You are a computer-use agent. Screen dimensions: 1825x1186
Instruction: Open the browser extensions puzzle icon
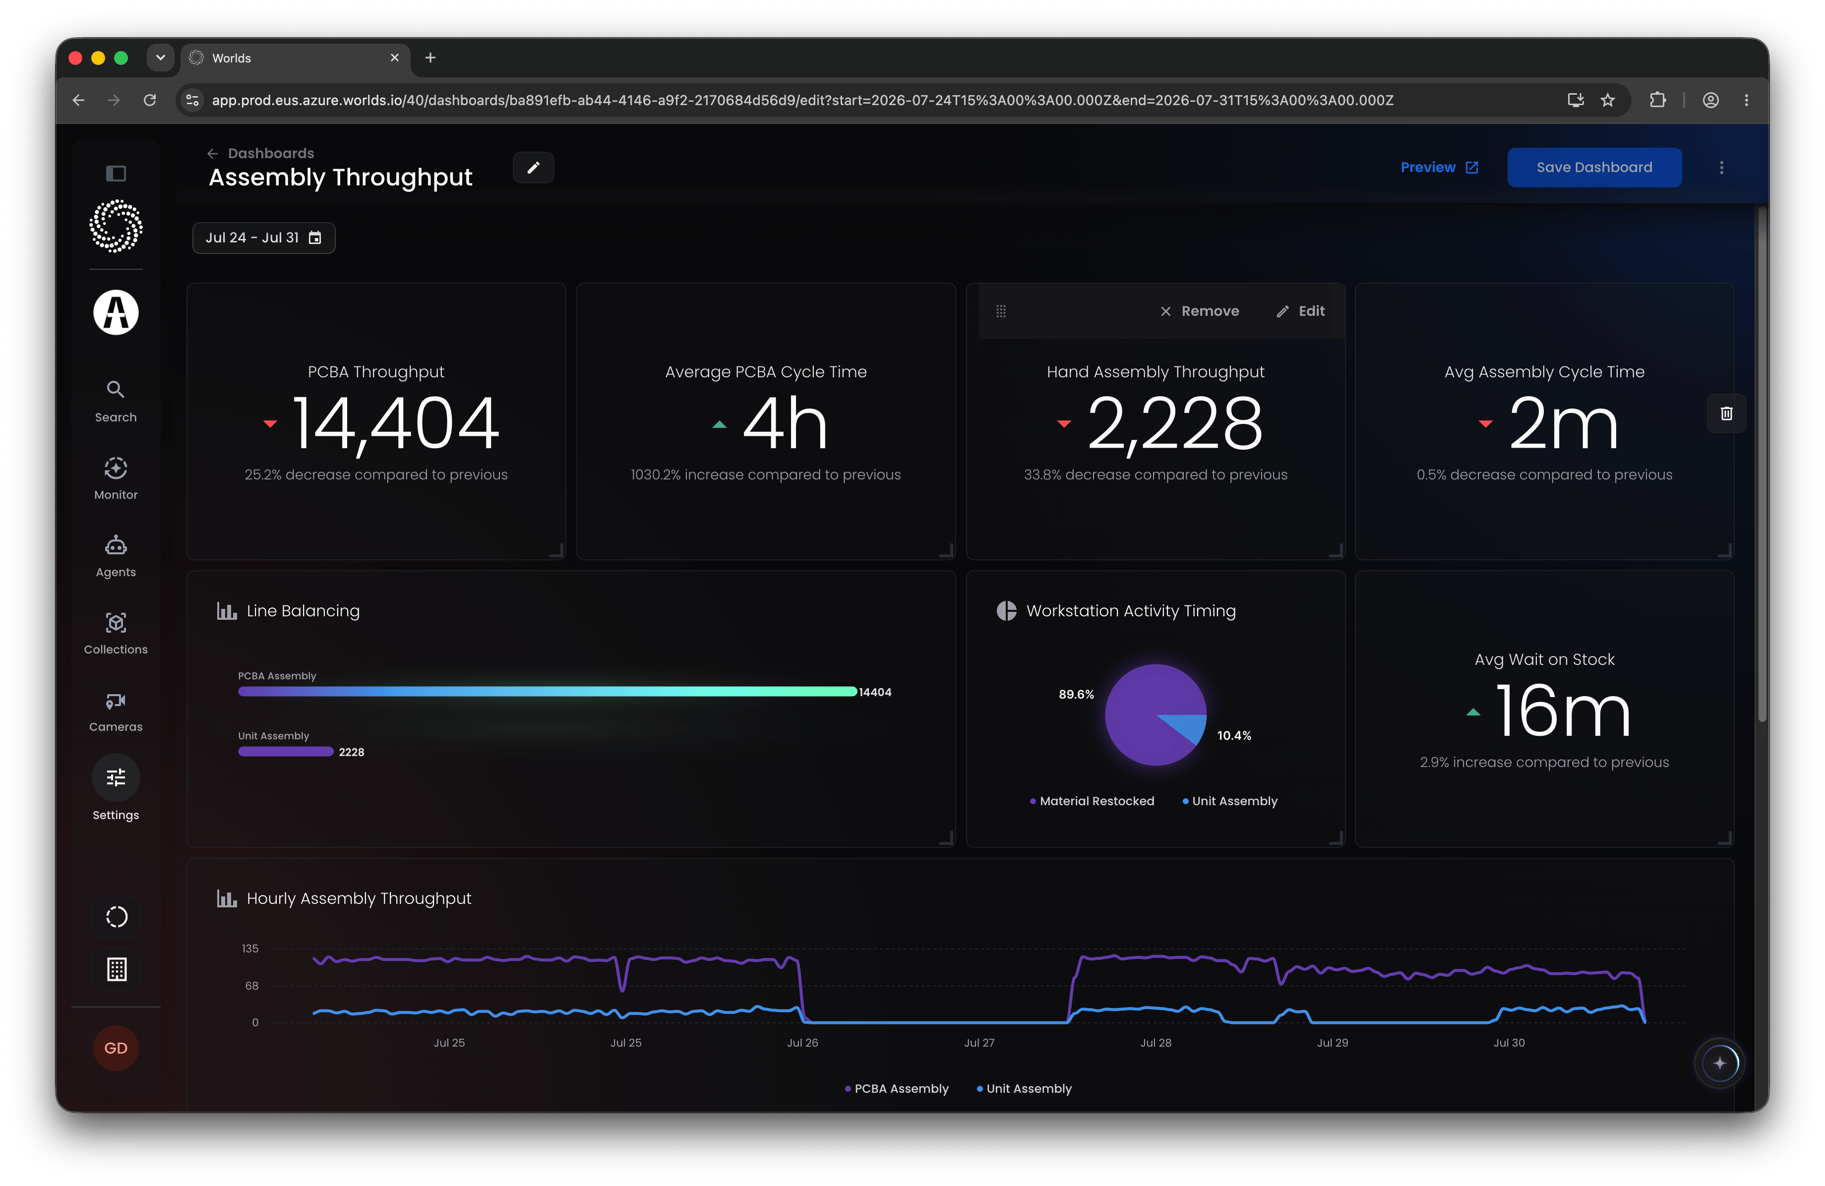(x=1657, y=100)
